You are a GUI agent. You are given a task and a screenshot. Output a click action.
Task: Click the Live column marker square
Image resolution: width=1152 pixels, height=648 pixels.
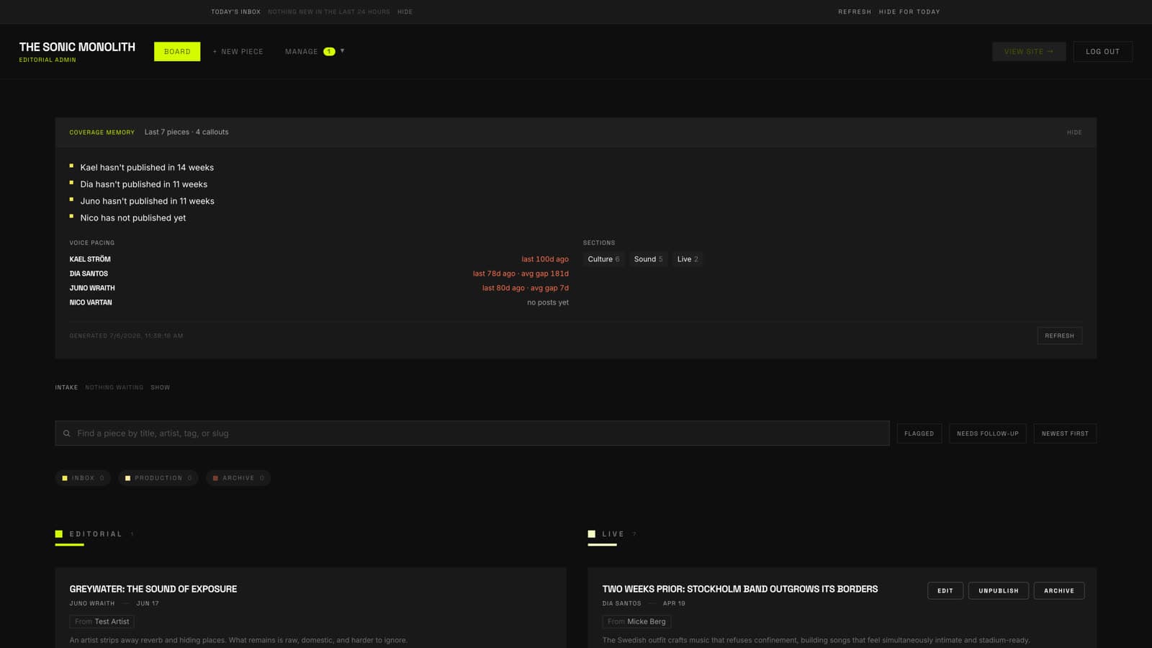pyautogui.click(x=592, y=534)
